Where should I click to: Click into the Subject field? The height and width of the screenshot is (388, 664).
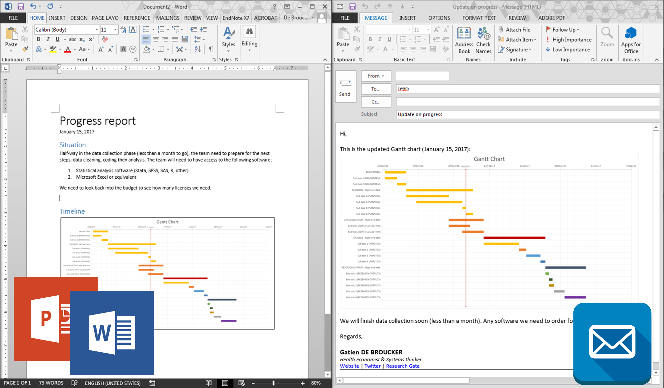tap(527, 114)
